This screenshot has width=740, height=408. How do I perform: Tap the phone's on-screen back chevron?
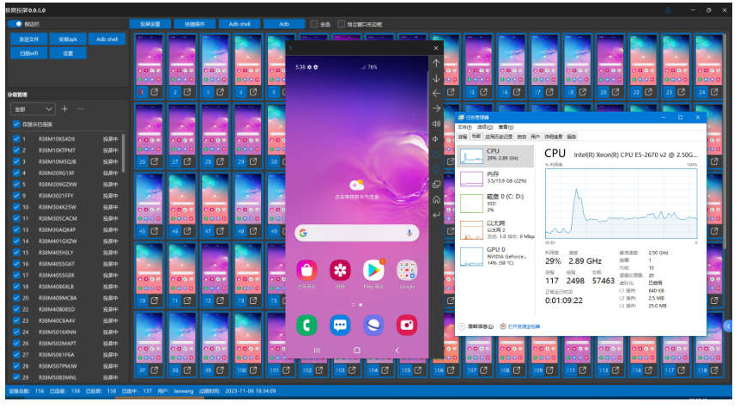397,350
